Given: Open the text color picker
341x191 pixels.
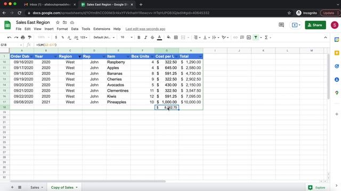Looking at the screenshot, I should click(159, 38).
